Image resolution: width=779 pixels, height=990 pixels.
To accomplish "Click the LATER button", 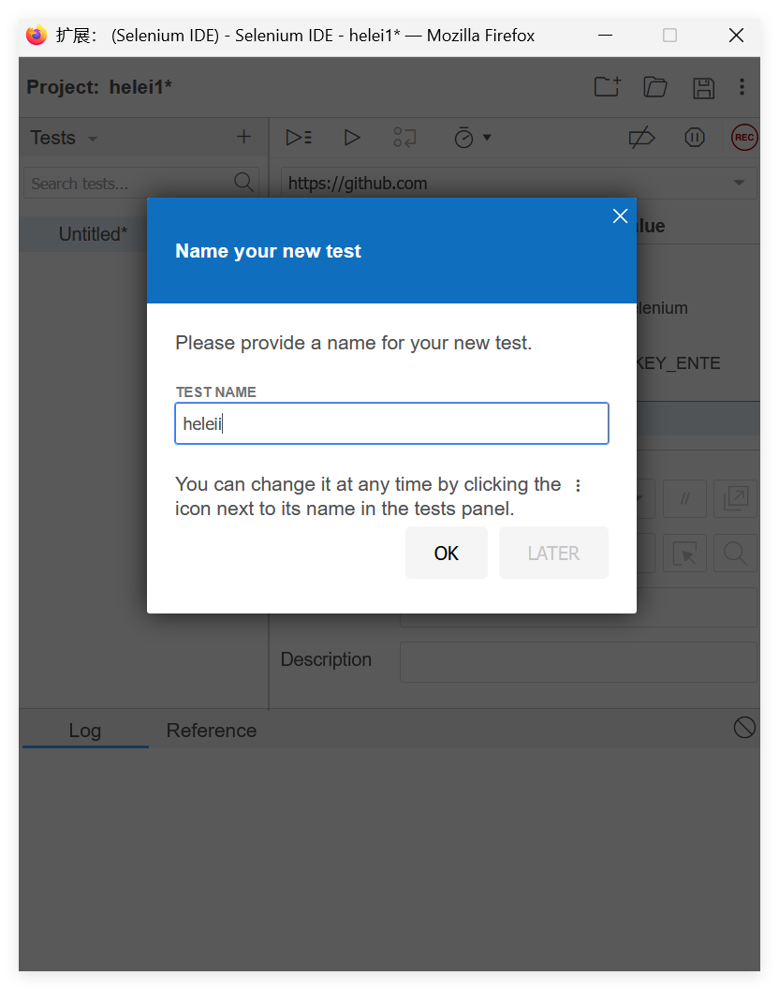I will pos(553,554).
